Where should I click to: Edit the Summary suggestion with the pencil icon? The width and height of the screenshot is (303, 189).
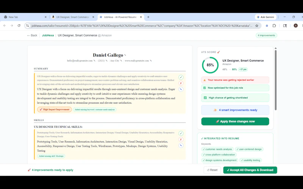(x=181, y=89)
